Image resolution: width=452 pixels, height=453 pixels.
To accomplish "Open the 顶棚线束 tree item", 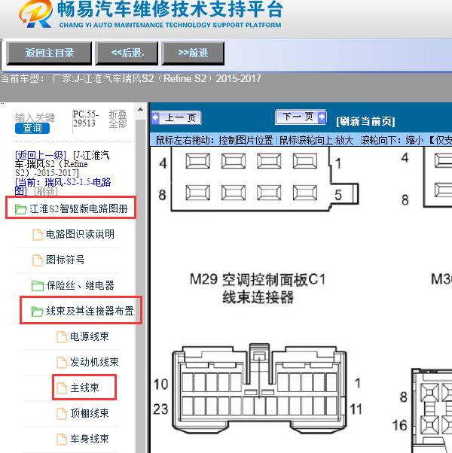I will coord(90,413).
